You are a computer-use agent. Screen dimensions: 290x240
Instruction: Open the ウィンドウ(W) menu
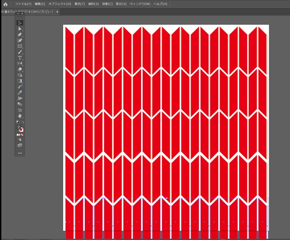pyautogui.click(x=140, y=4)
